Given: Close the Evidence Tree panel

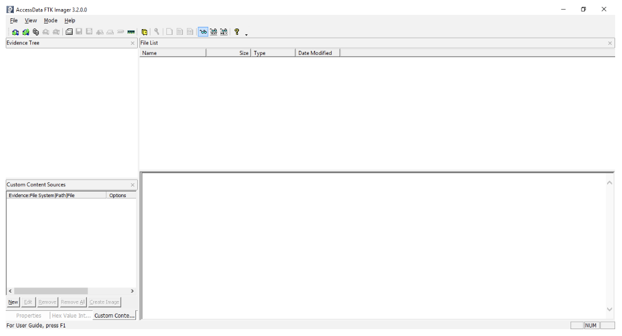Looking at the screenshot, I should (x=133, y=43).
